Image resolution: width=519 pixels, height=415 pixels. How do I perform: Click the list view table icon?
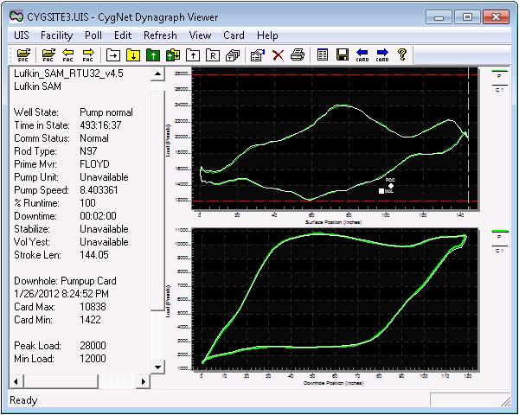click(x=323, y=55)
